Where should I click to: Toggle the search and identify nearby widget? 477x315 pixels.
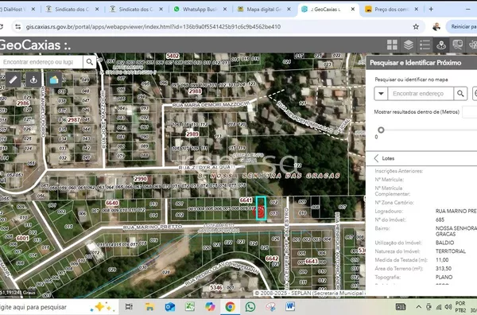point(441,45)
